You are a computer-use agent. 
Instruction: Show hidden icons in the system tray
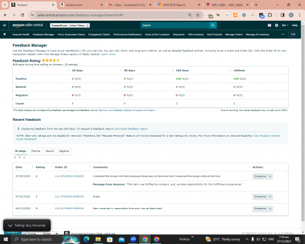[x=247, y=239]
